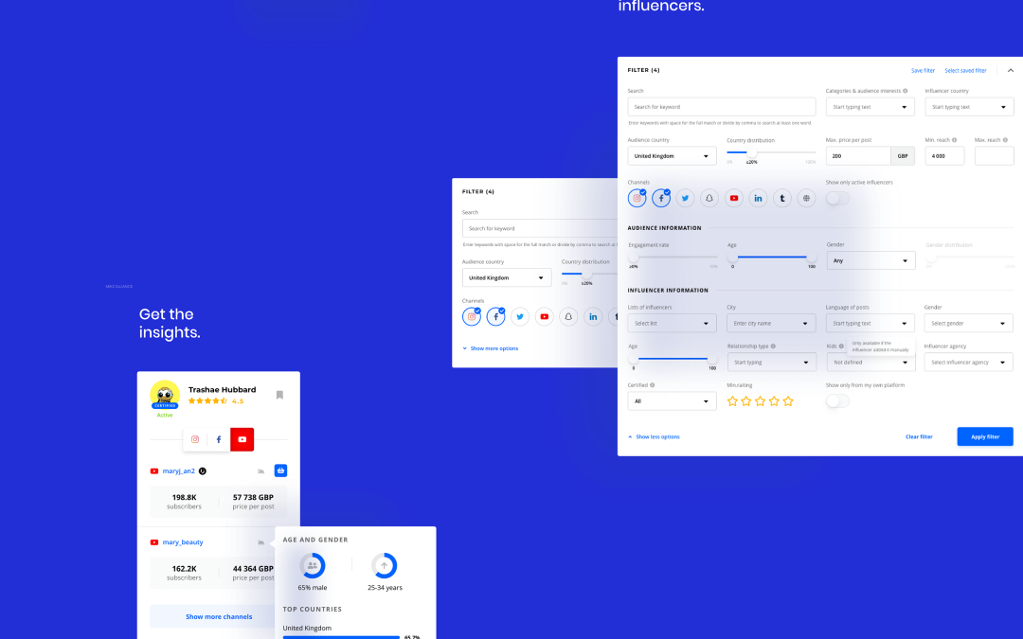Viewport: 1023px width, 639px height.
Task: Toggle Facebook channel in the expanded filter panel
Action: (x=661, y=198)
